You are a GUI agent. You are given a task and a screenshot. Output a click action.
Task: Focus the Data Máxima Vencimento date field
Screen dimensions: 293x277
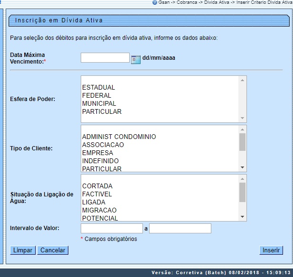[105, 58]
